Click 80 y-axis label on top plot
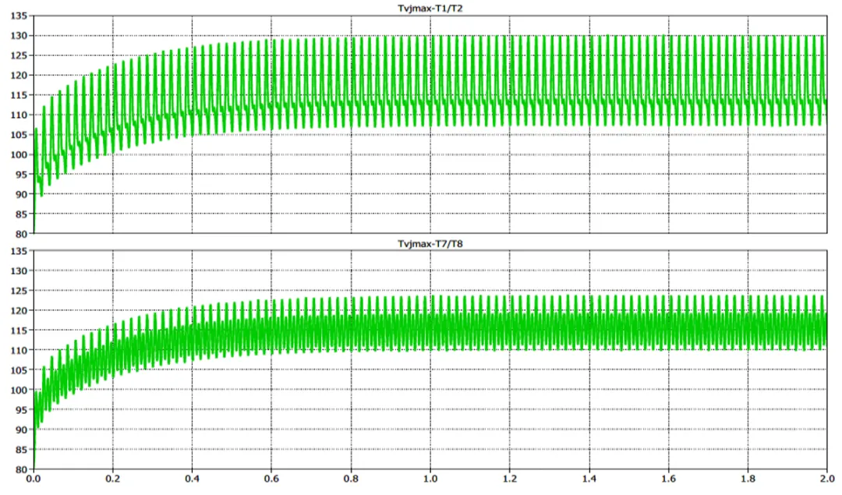The image size is (842, 495). click(21, 234)
